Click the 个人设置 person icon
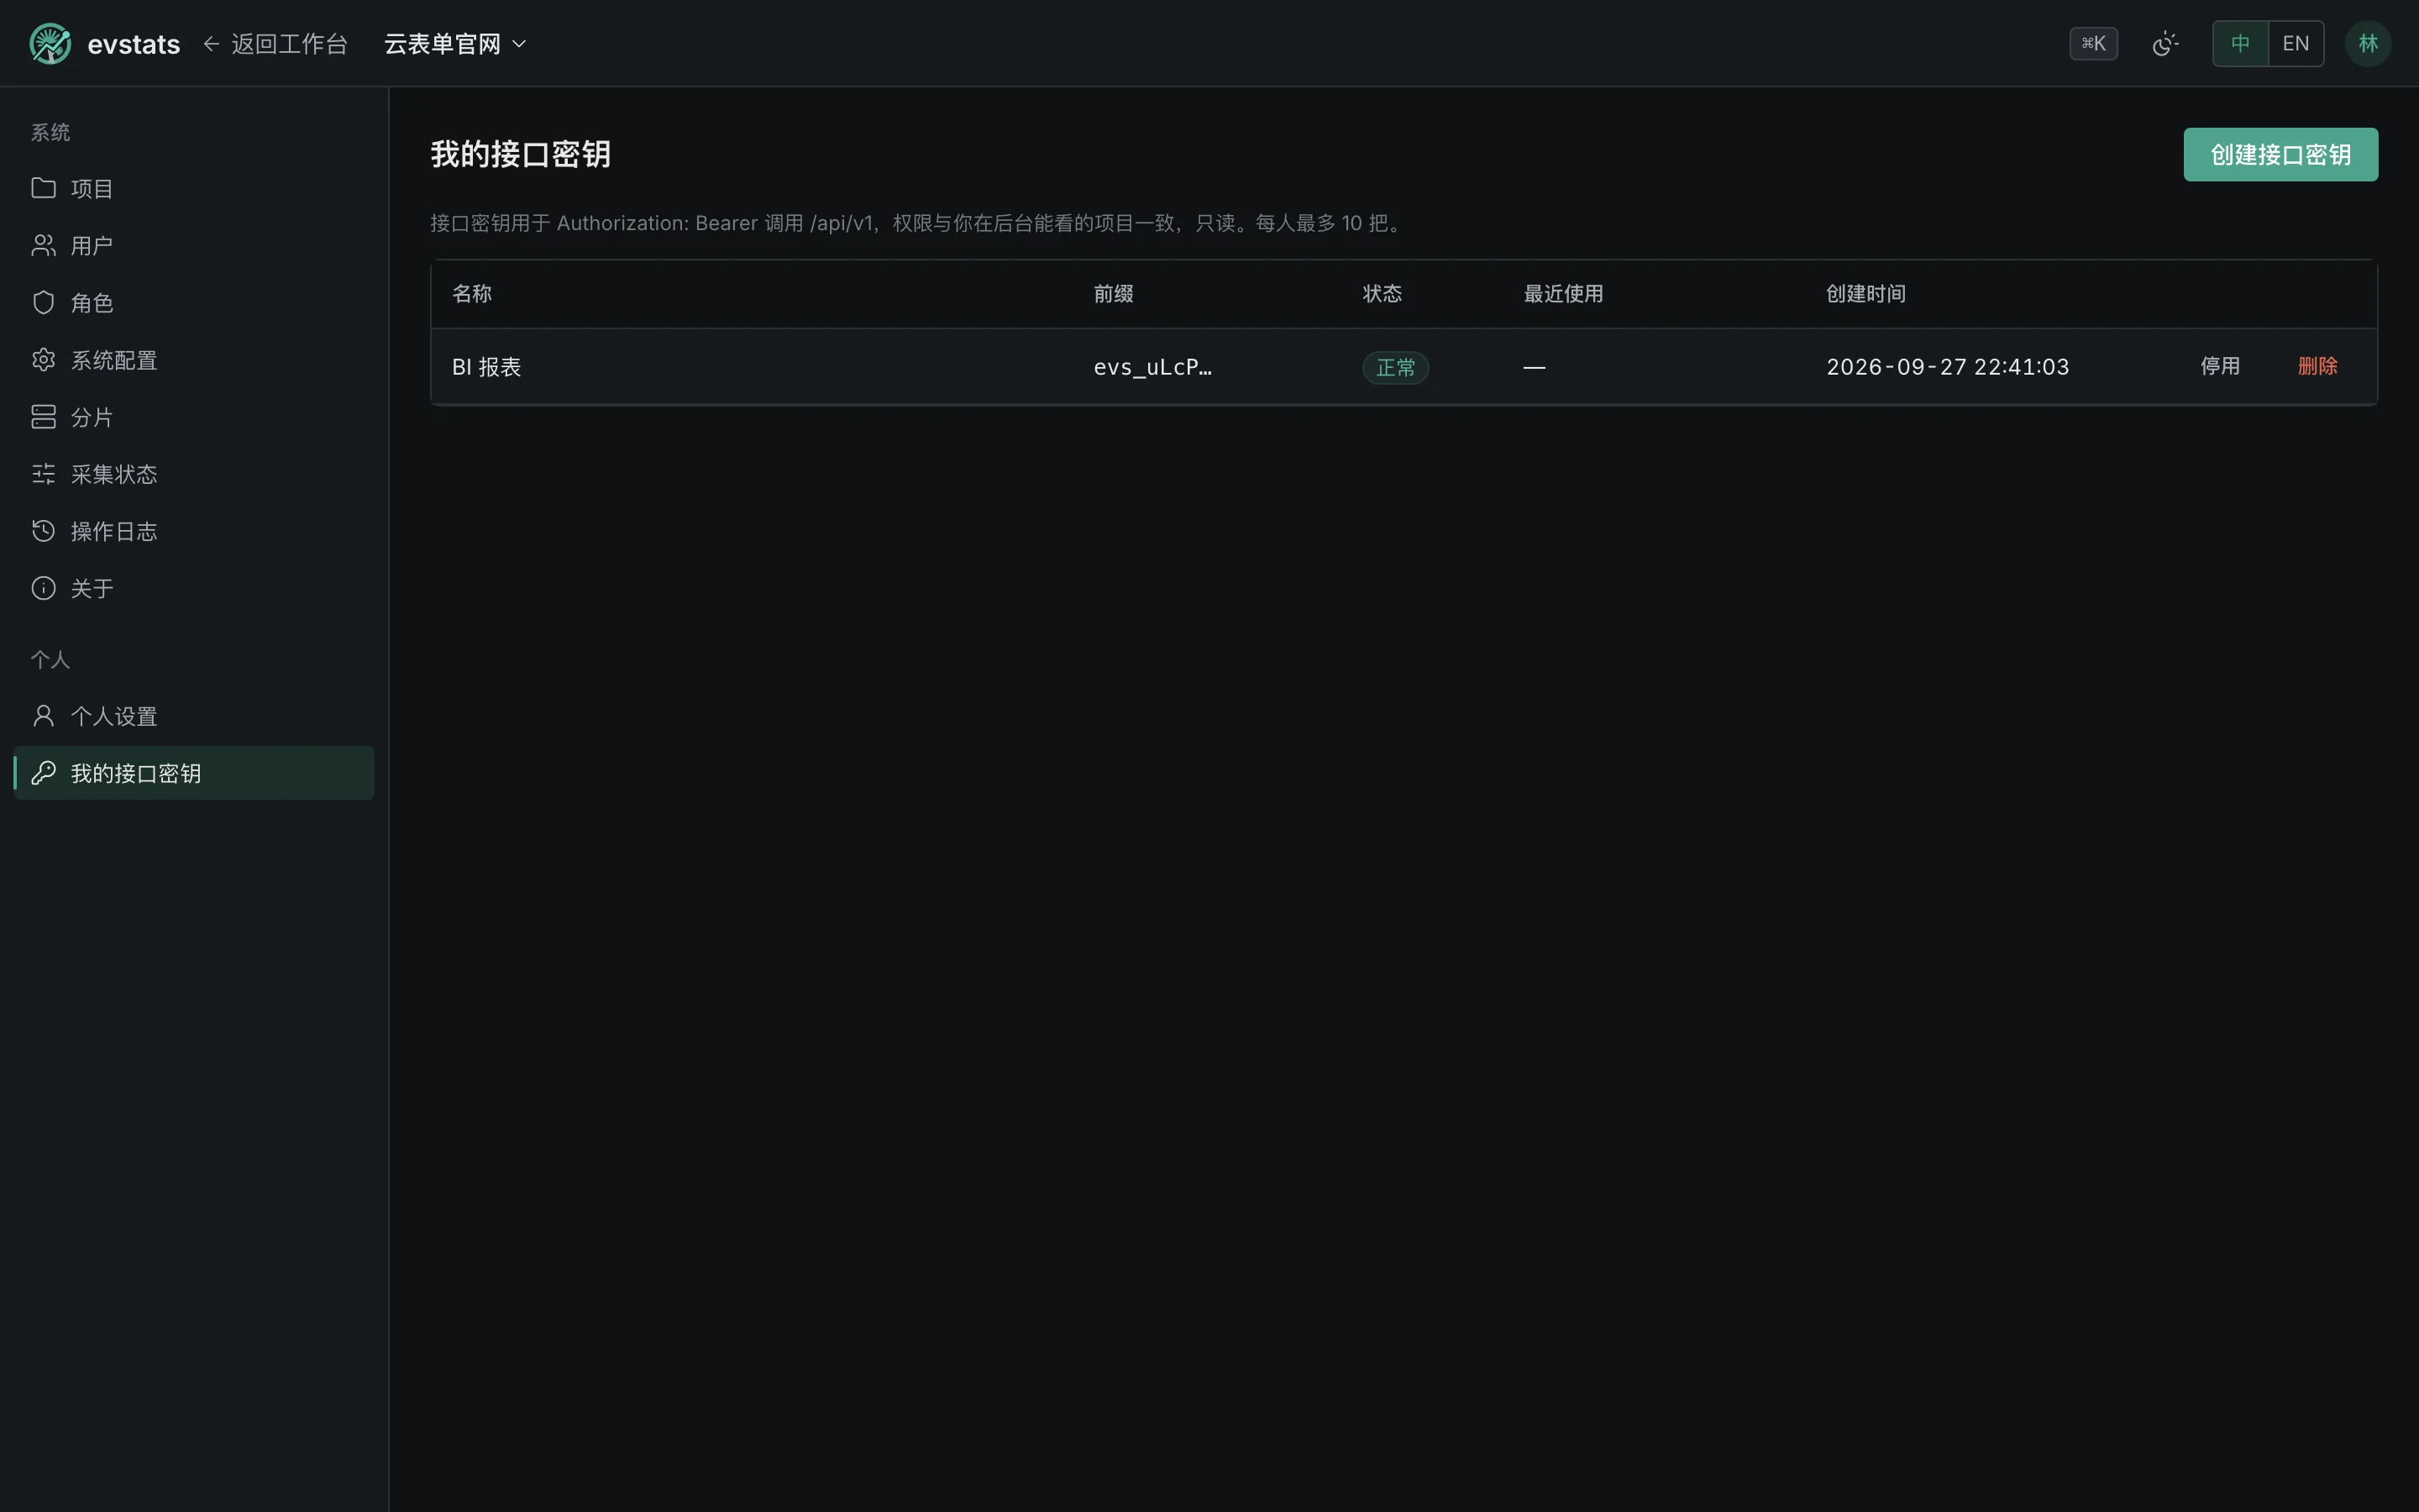The width and height of the screenshot is (2419, 1512). 43,716
